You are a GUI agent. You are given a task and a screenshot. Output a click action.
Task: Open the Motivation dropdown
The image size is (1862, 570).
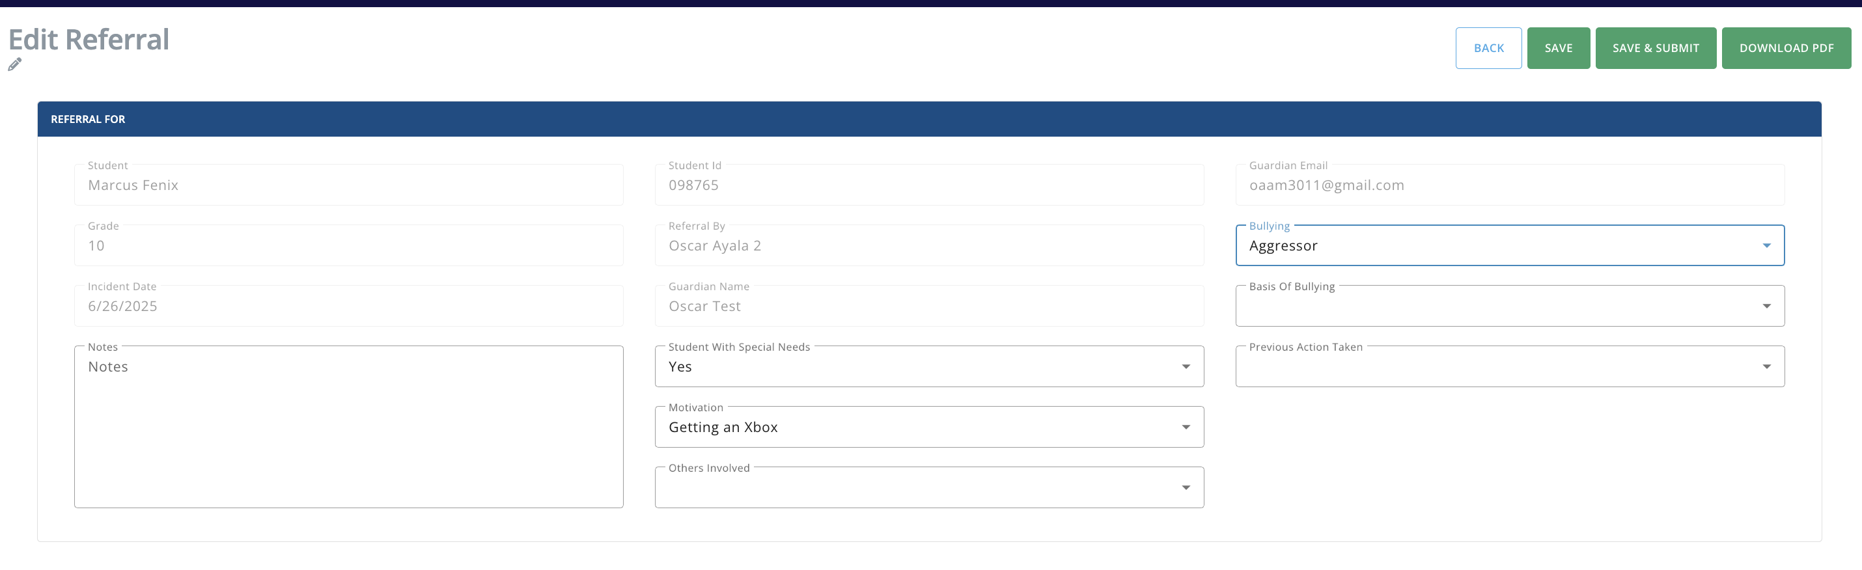click(x=929, y=428)
